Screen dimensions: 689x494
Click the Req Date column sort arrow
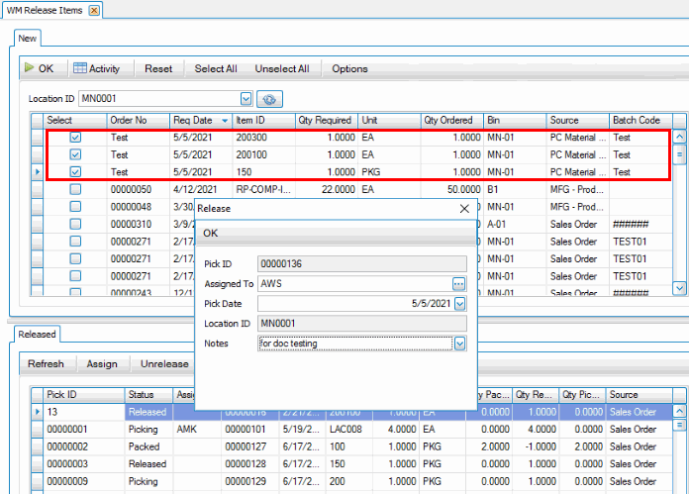pyautogui.click(x=225, y=121)
